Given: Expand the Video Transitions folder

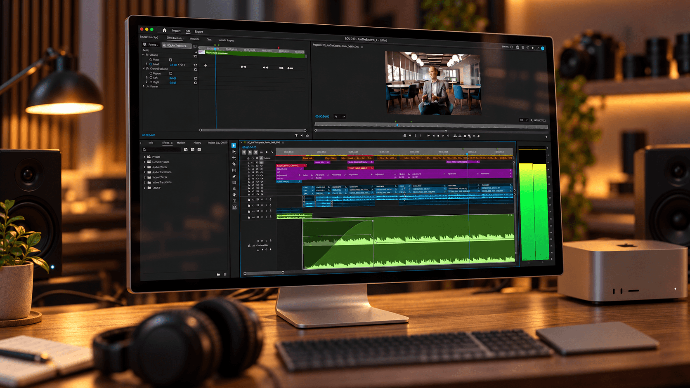Looking at the screenshot, I should click(144, 182).
